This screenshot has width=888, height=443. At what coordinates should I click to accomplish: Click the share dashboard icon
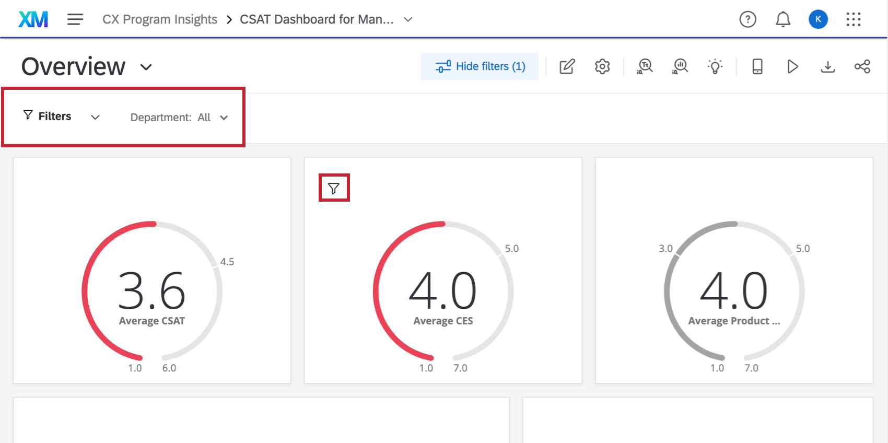coord(862,66)
